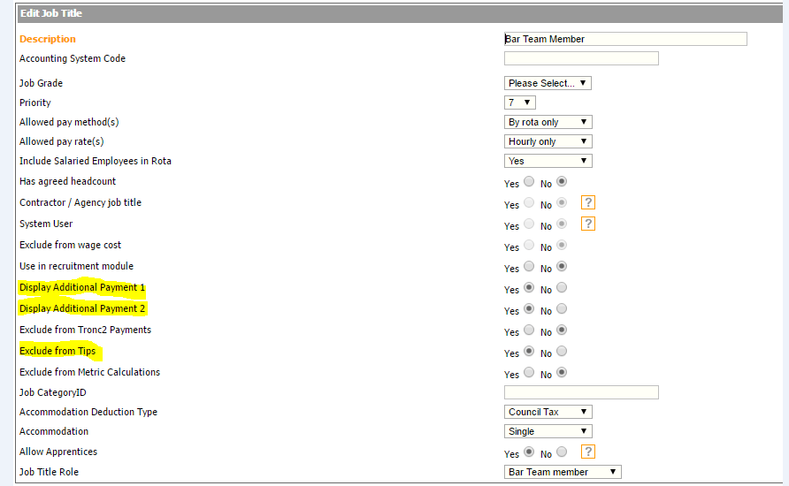Select Yes for Has agreed headcount

529,182
